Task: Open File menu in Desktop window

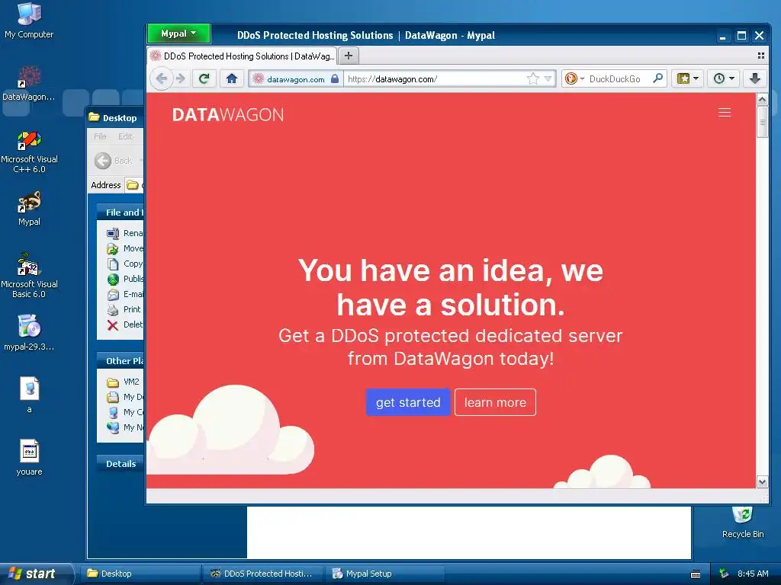Action: (100, 136)
